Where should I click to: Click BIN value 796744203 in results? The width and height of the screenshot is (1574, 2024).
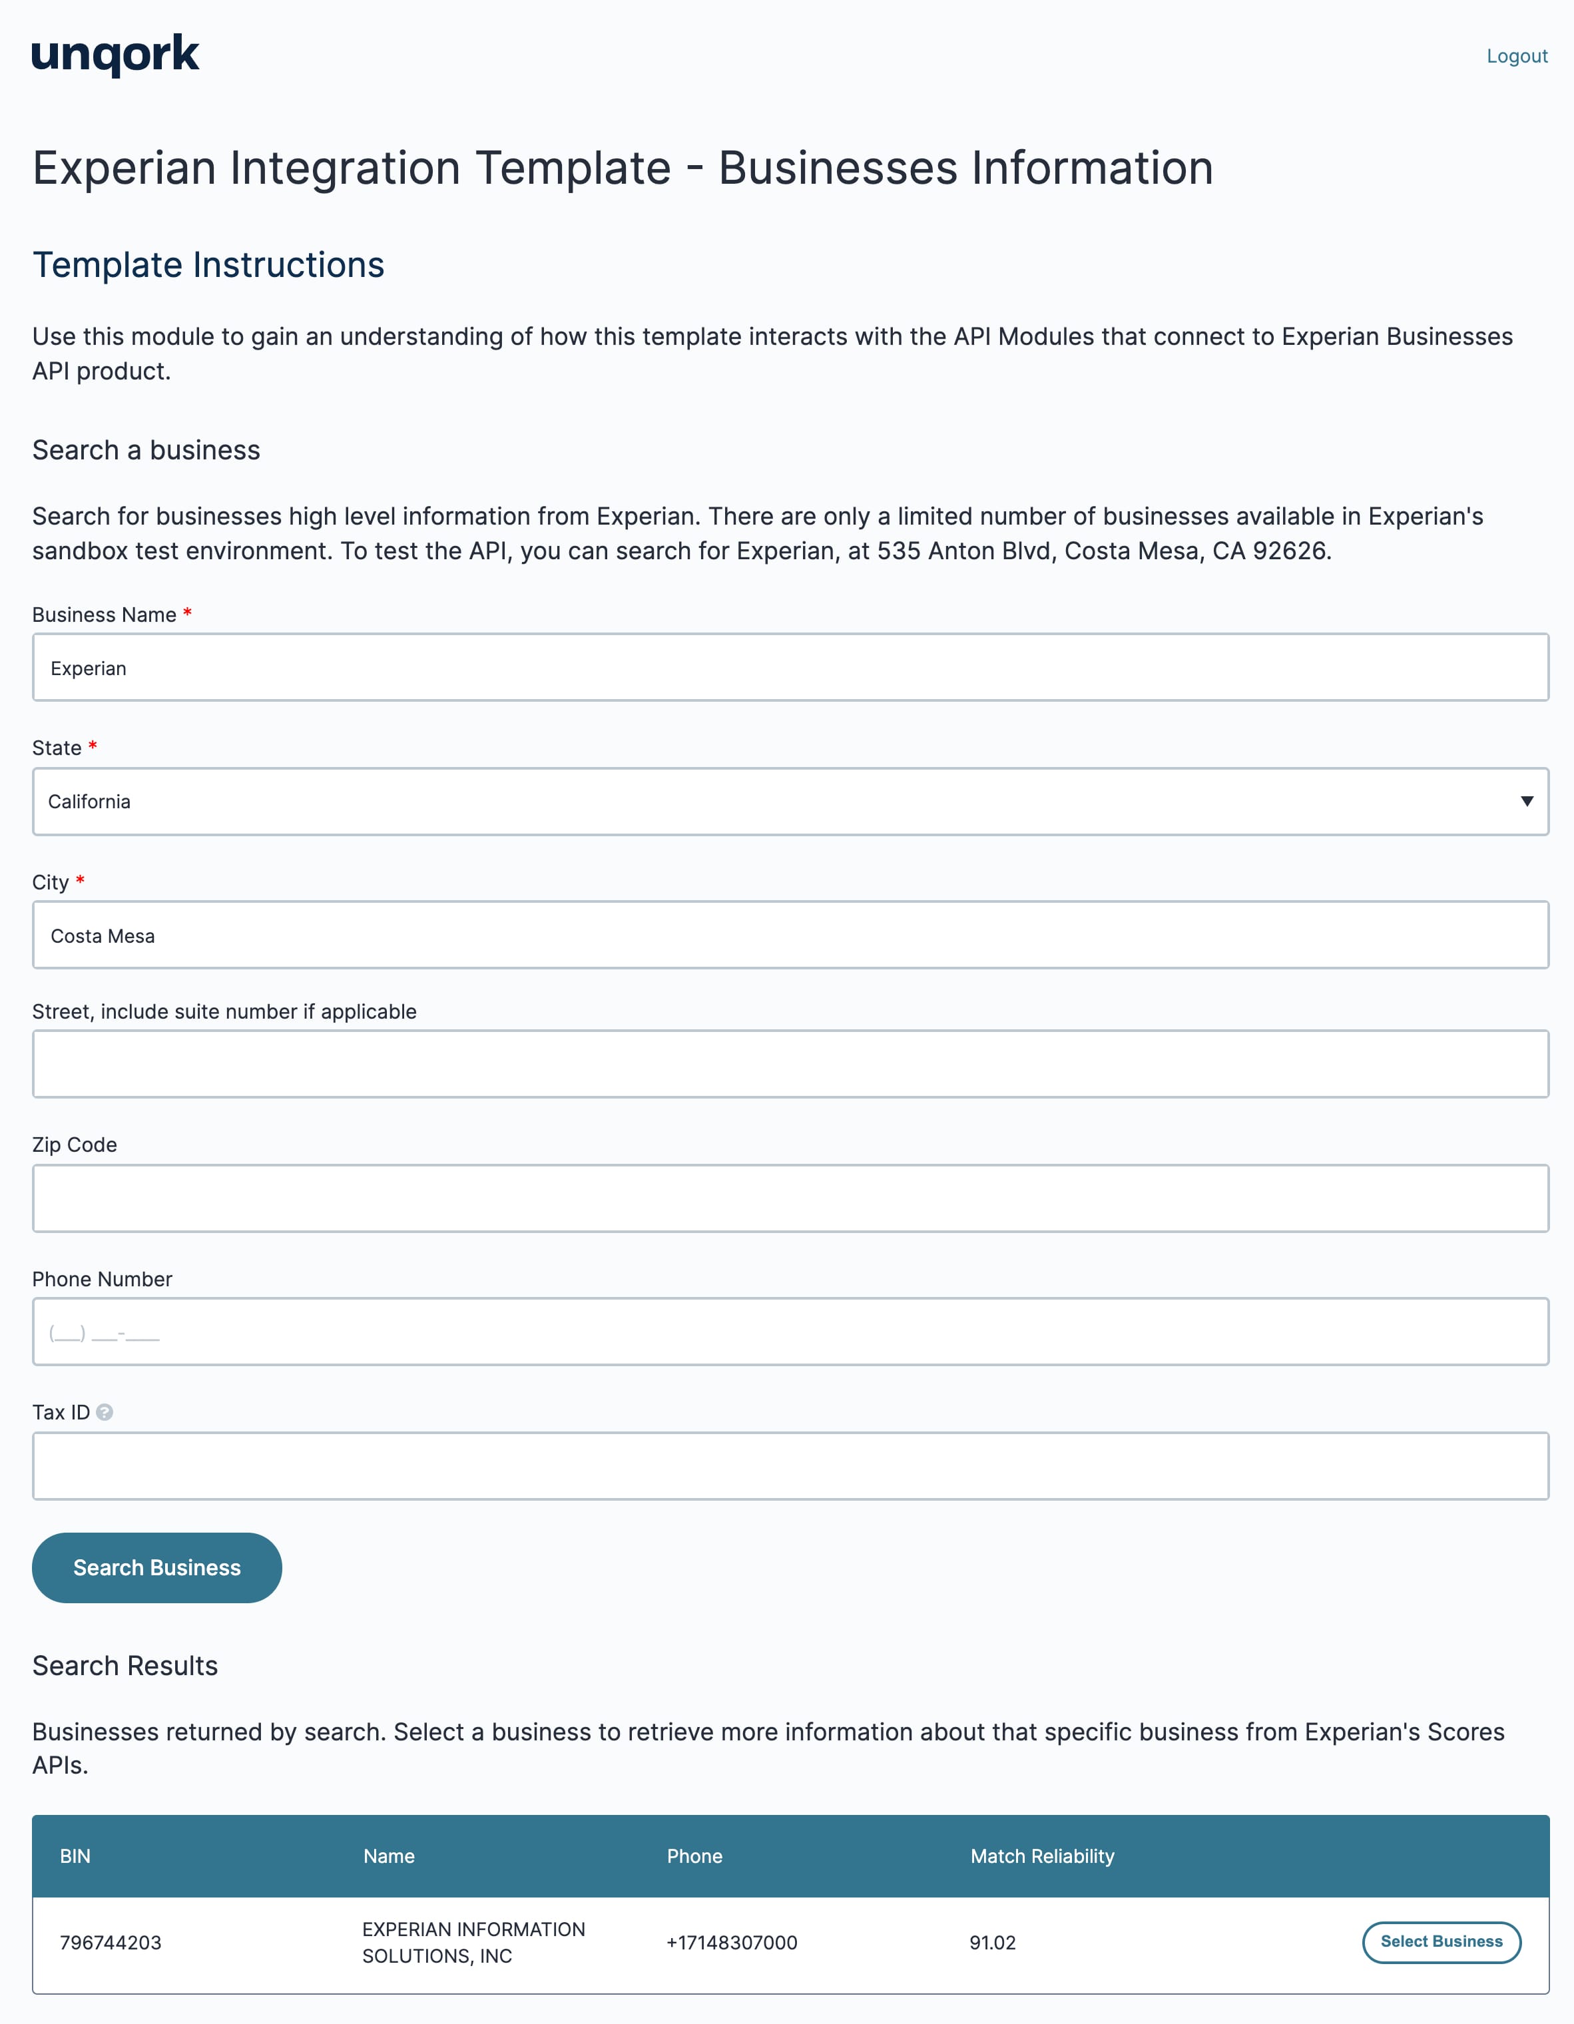[x=111, y=1943]
